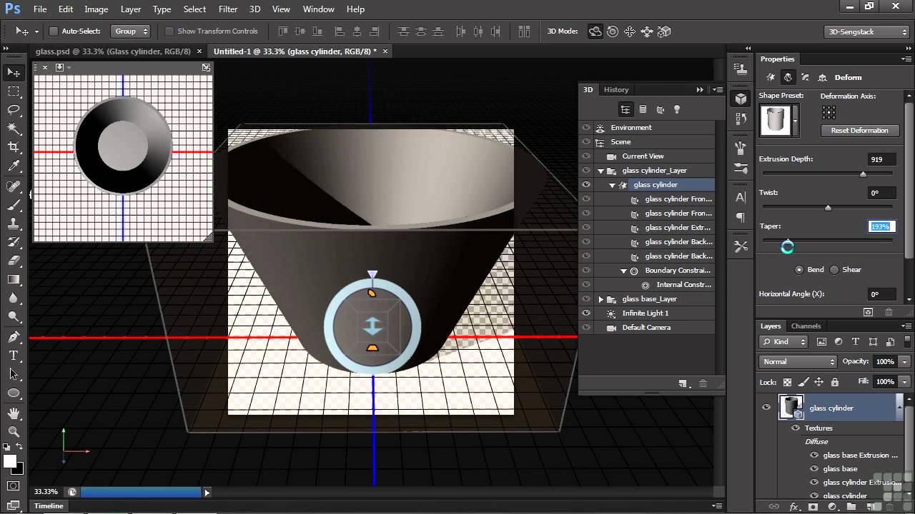Click the Reset Deformation button
This screenshot has height=514, width=915.
click(859, 131)
